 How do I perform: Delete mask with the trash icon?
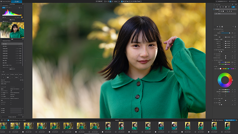point(235,27)
